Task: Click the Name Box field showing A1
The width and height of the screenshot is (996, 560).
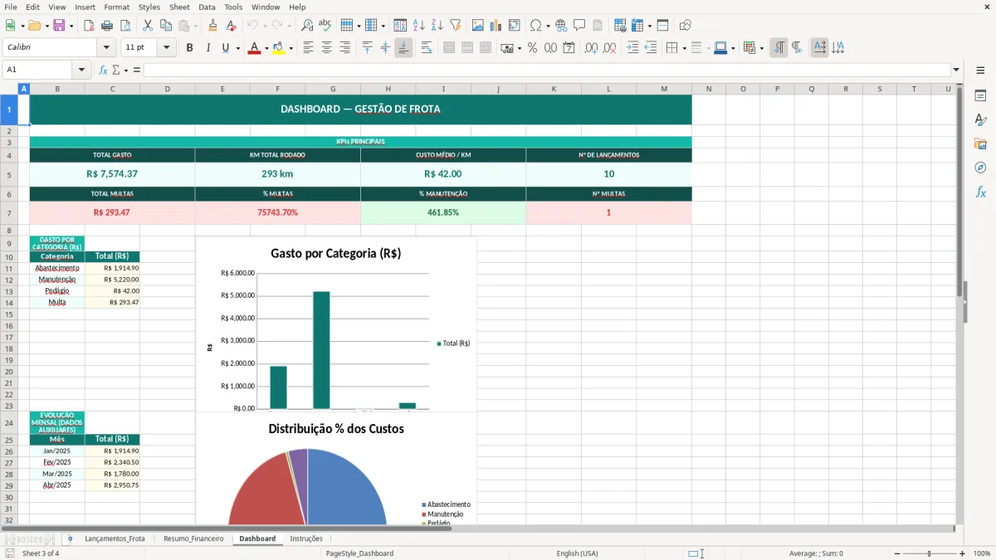Action: click(x=38, y=70)
